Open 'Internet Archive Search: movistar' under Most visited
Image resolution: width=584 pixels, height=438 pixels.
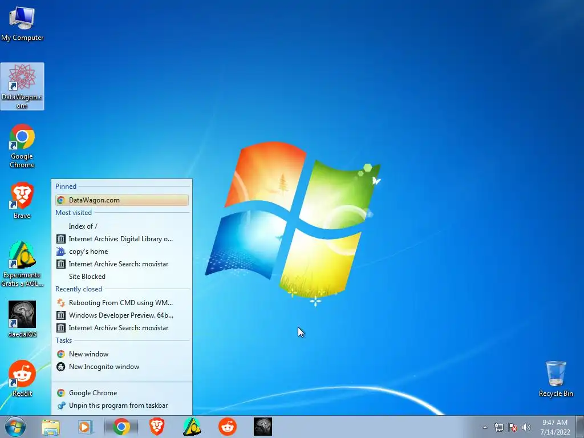click(122, 264)
